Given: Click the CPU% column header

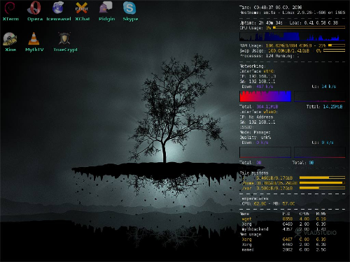Looking at the screenshot, I should (304, 214).
